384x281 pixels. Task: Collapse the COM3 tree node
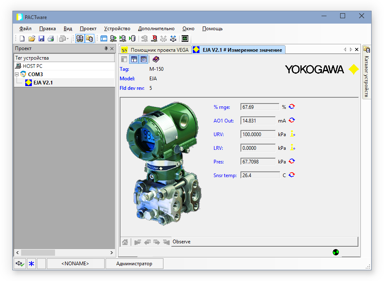point(17,74)
